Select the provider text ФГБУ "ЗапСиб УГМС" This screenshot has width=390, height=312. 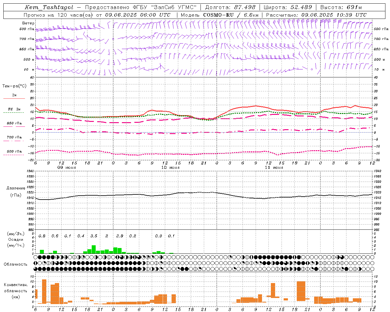(x=165, y=7)
